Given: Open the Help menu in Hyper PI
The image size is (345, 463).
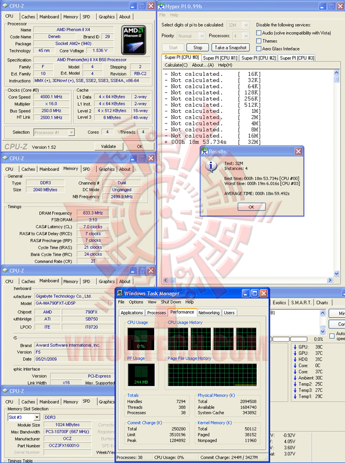Looking at the screenshot, I should [174, 15].
